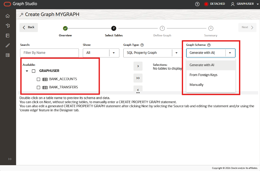
Task: Click the Graph Schema help icon
Action: pyautogui.click(x=209, y=45)
